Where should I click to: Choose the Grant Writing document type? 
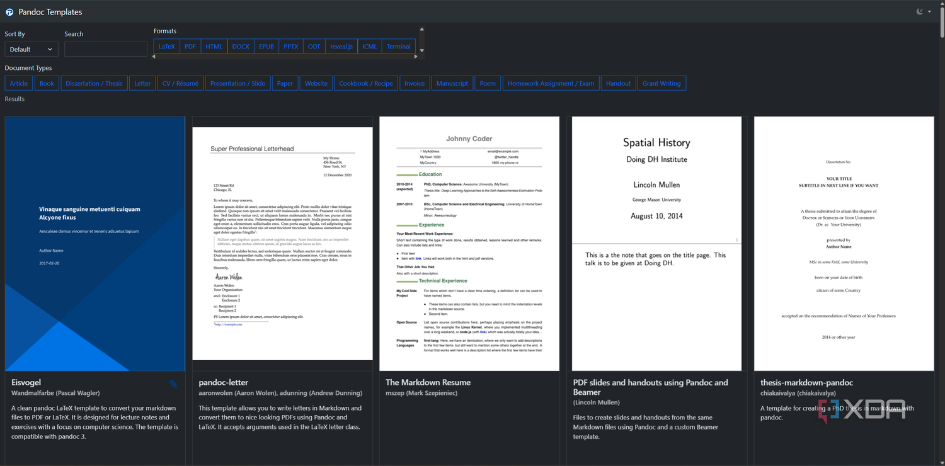pos(661,83)
